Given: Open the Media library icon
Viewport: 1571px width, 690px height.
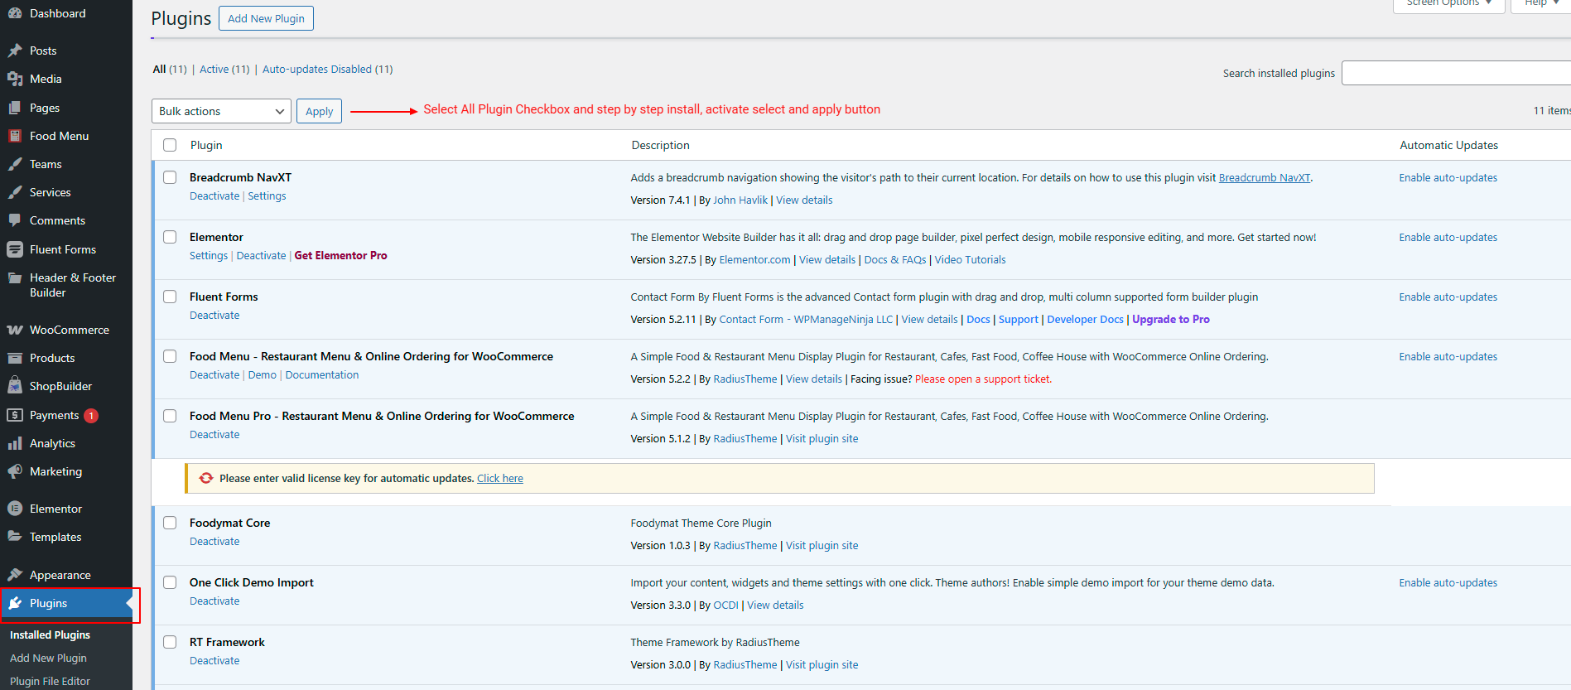Looking at the screenshot, I should point(15,79).
